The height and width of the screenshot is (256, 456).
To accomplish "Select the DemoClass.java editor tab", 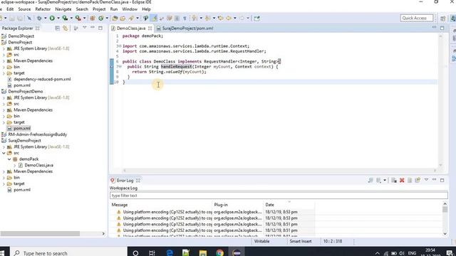I will coord(131,28).
